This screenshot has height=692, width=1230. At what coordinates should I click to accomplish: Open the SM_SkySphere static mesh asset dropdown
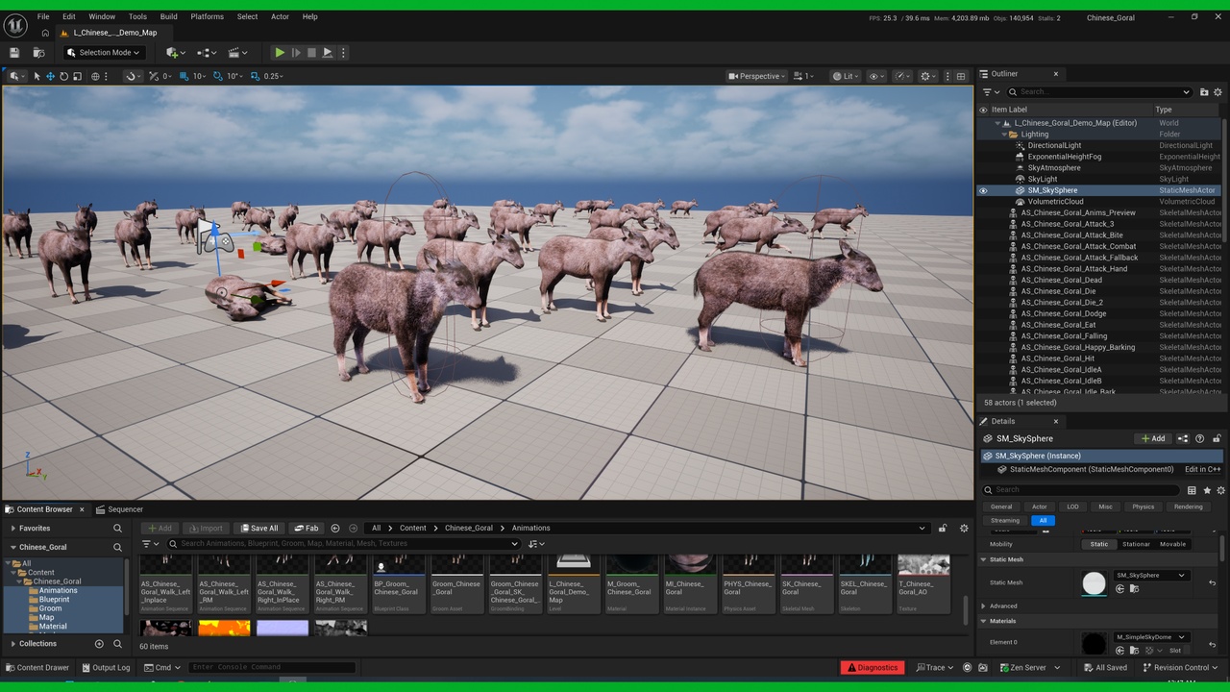click(x=1150, y=576)
